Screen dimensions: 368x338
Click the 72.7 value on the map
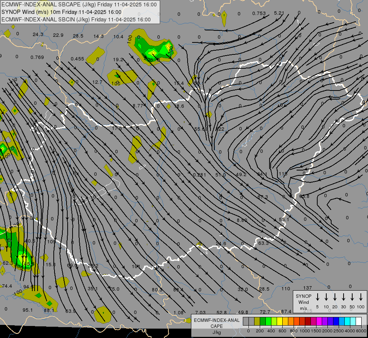click(265, 312)
